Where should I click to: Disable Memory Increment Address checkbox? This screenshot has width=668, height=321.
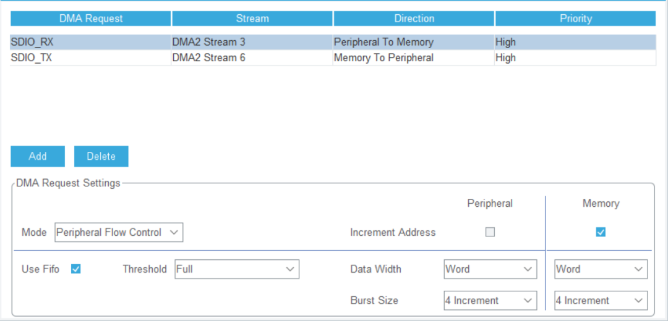click(x=601, y=232)
